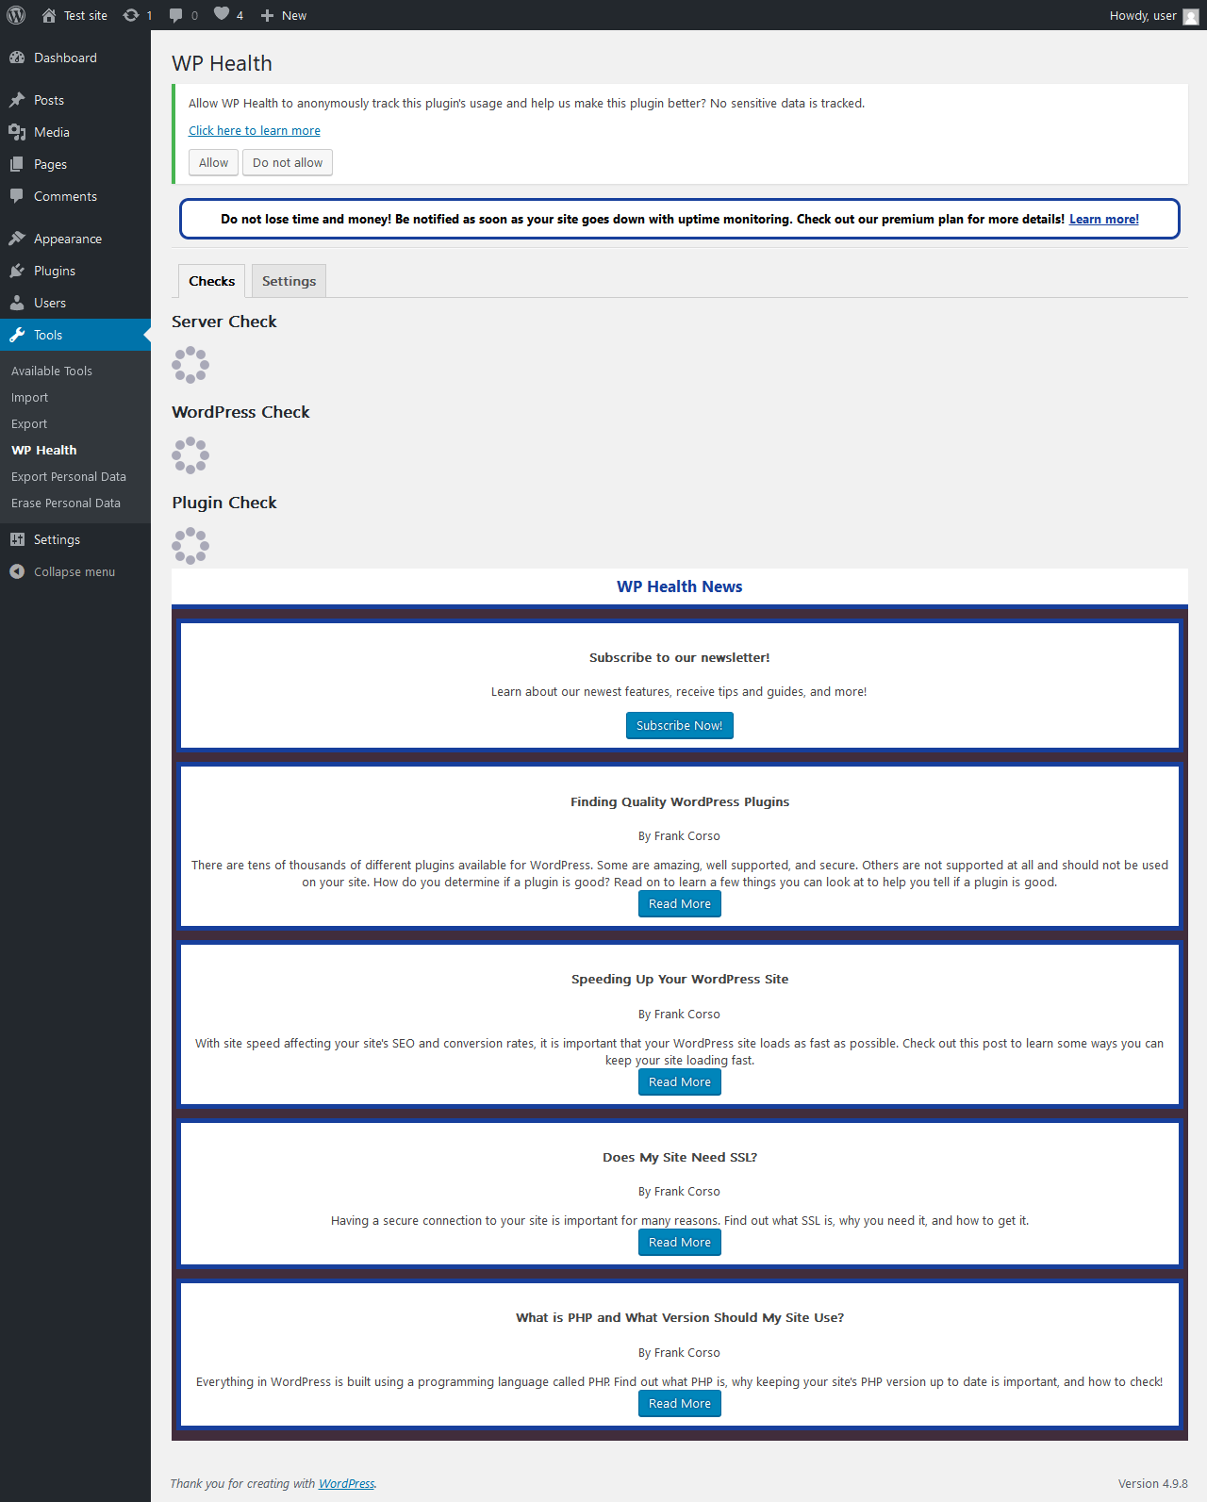1207x1502 pixels.
Task: Open the comments bubble icon in admin bar
Action: (x=176, y=15)
